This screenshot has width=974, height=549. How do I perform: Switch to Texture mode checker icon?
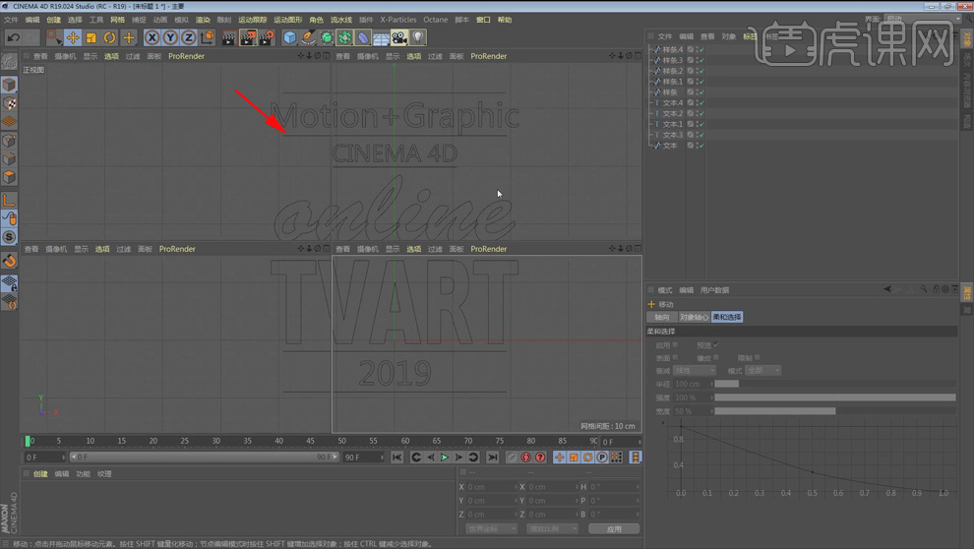coord(9,103)
